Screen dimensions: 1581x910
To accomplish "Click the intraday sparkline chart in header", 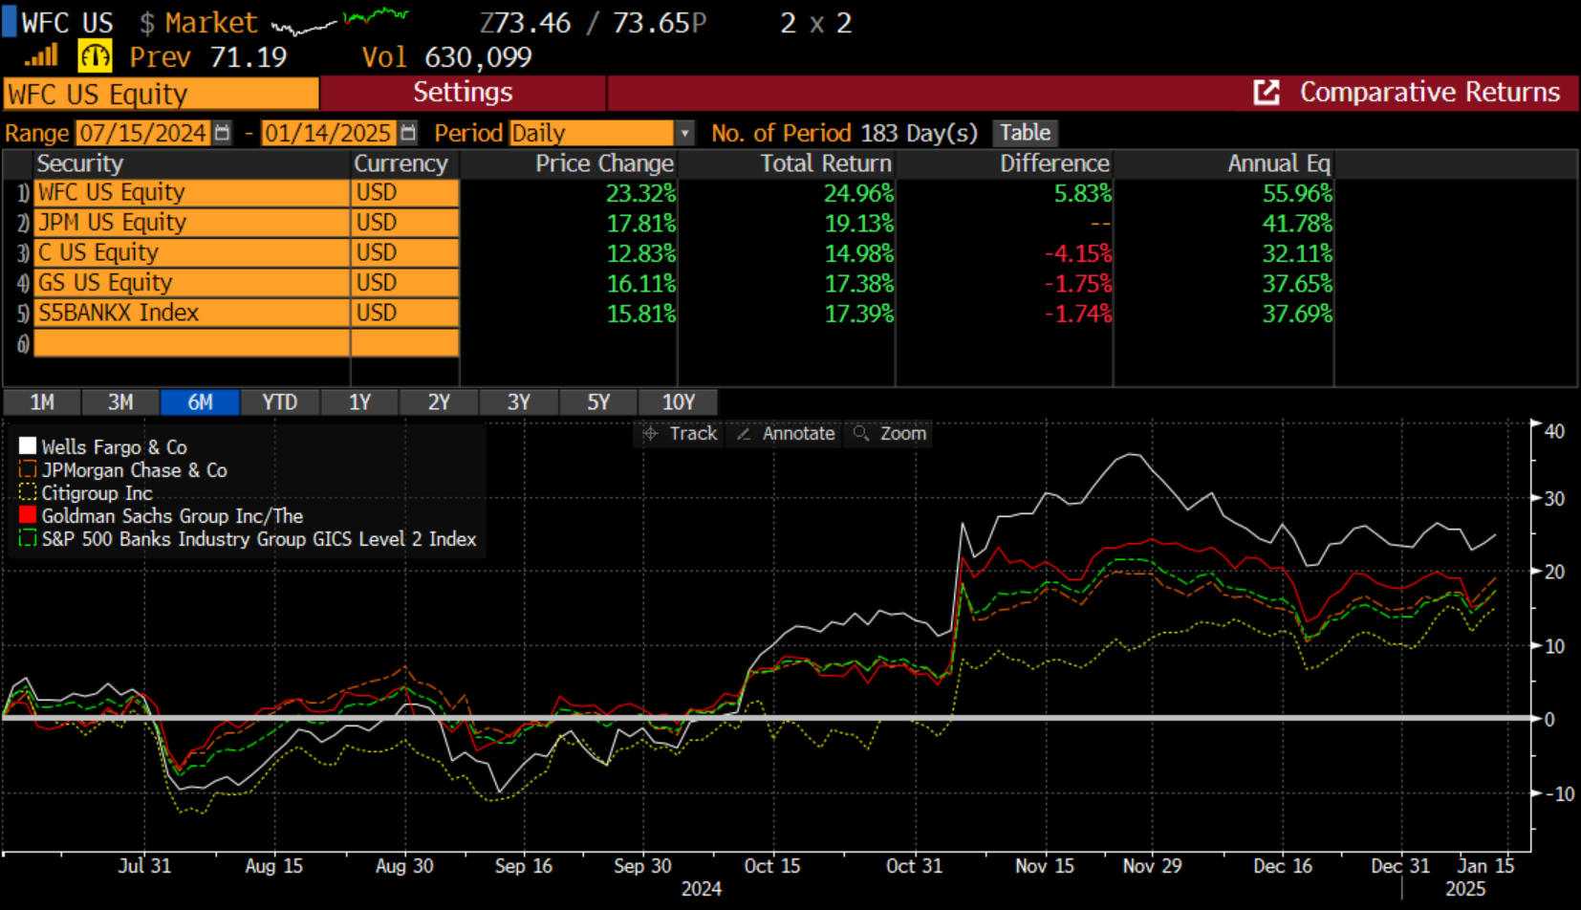I will 339,21.
